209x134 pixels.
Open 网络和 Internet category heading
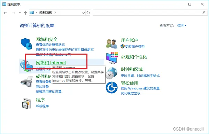51,63
